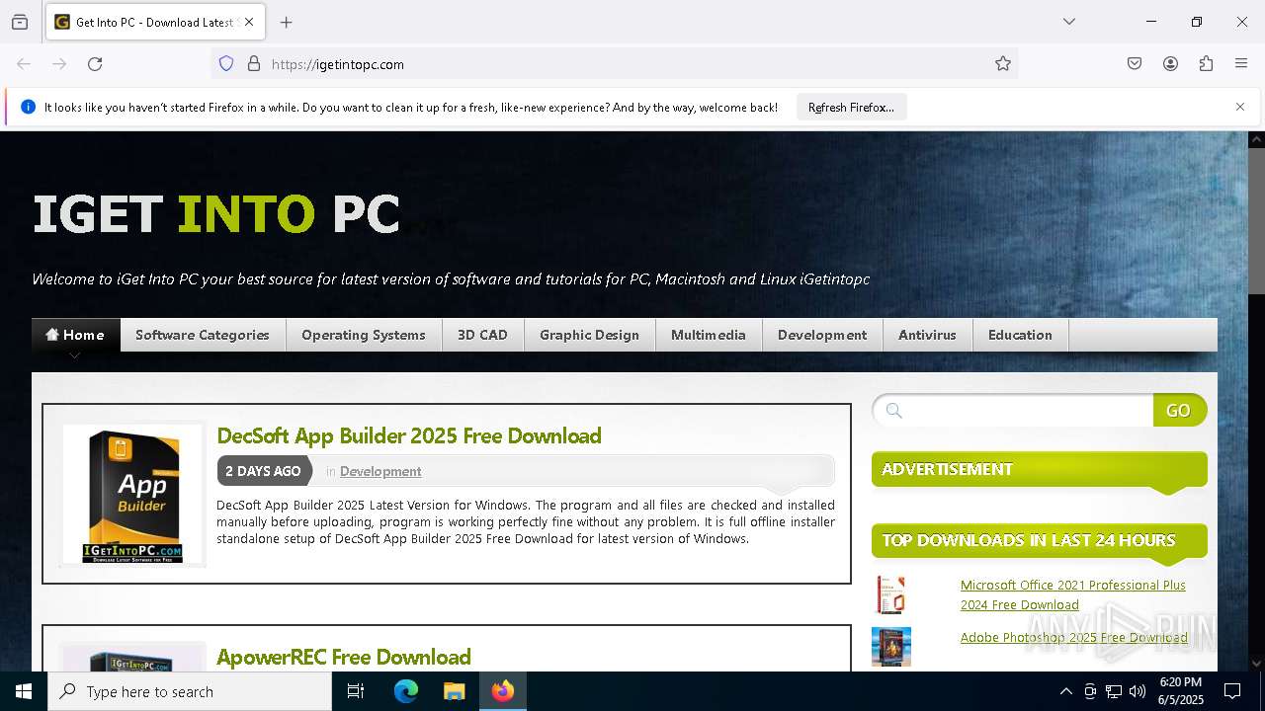Open Firefox tab list button
This screenshot has width=1265, height=711.
[x=20, y=22]
